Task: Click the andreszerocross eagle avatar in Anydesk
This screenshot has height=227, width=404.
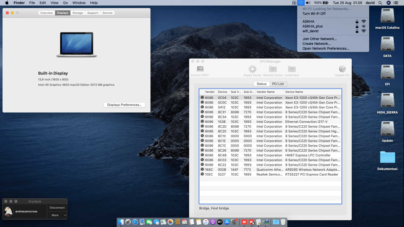Action: tap(8, 211)
